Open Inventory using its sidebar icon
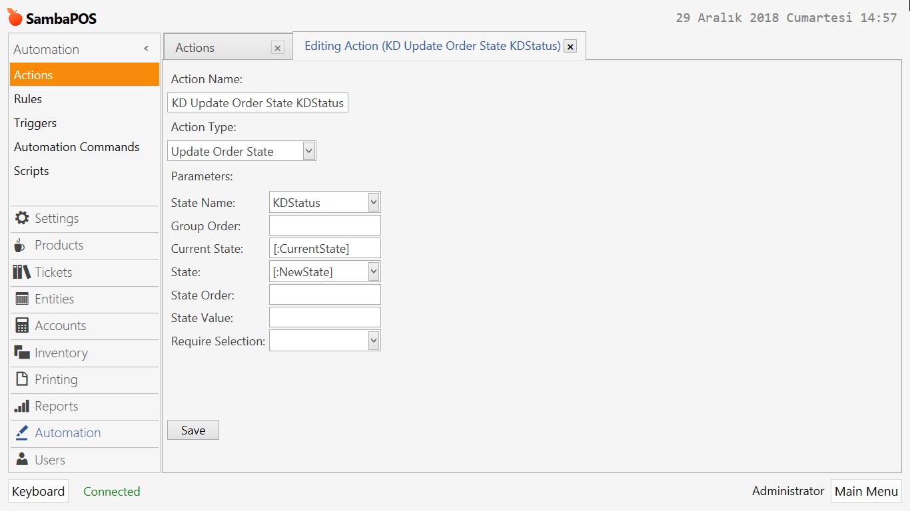This screenshot has height=511, width=910. 22,353
